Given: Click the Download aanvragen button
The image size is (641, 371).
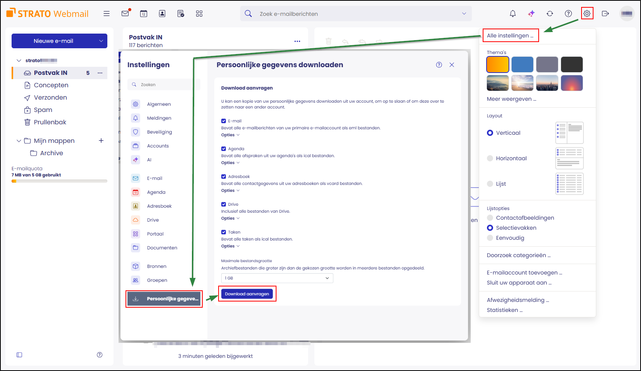Looking at the screenshot, I should (x=247, y=293).
